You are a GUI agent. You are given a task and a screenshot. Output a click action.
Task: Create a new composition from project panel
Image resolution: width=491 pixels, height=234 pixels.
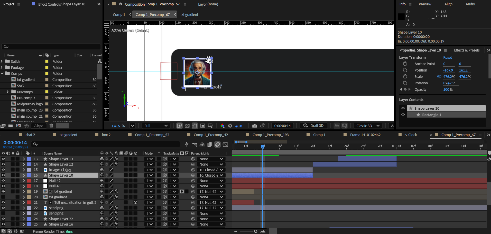coord(18,126)
